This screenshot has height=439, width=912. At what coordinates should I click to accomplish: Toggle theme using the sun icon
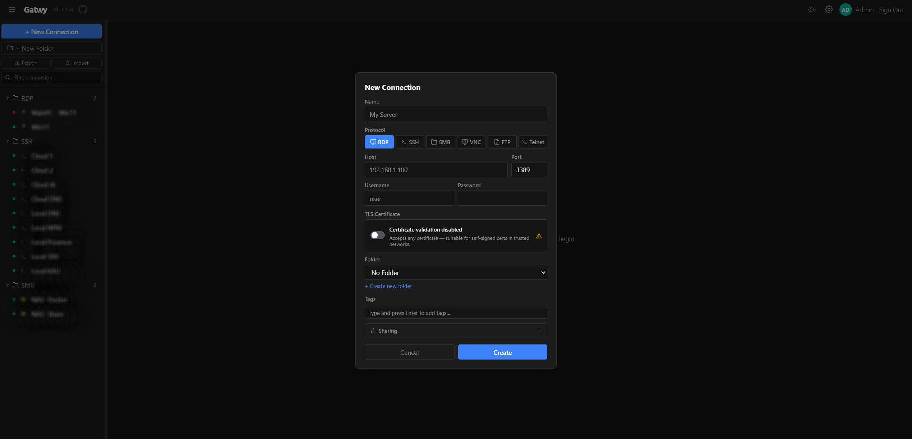[x=811, y=9]
